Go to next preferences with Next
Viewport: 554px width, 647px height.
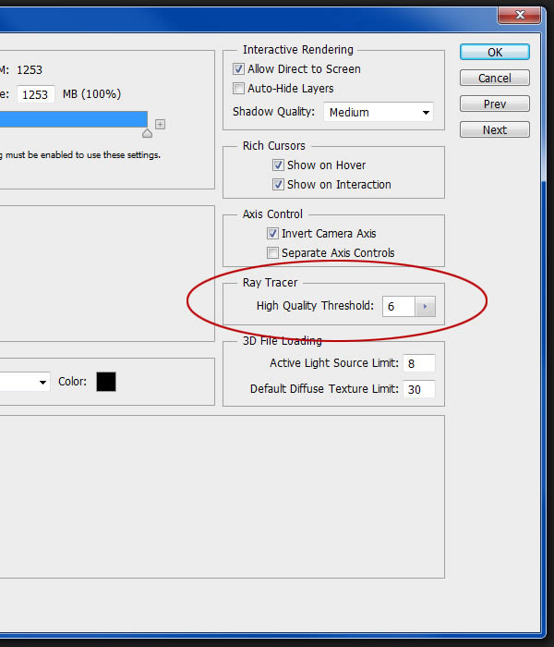point(494,130)
